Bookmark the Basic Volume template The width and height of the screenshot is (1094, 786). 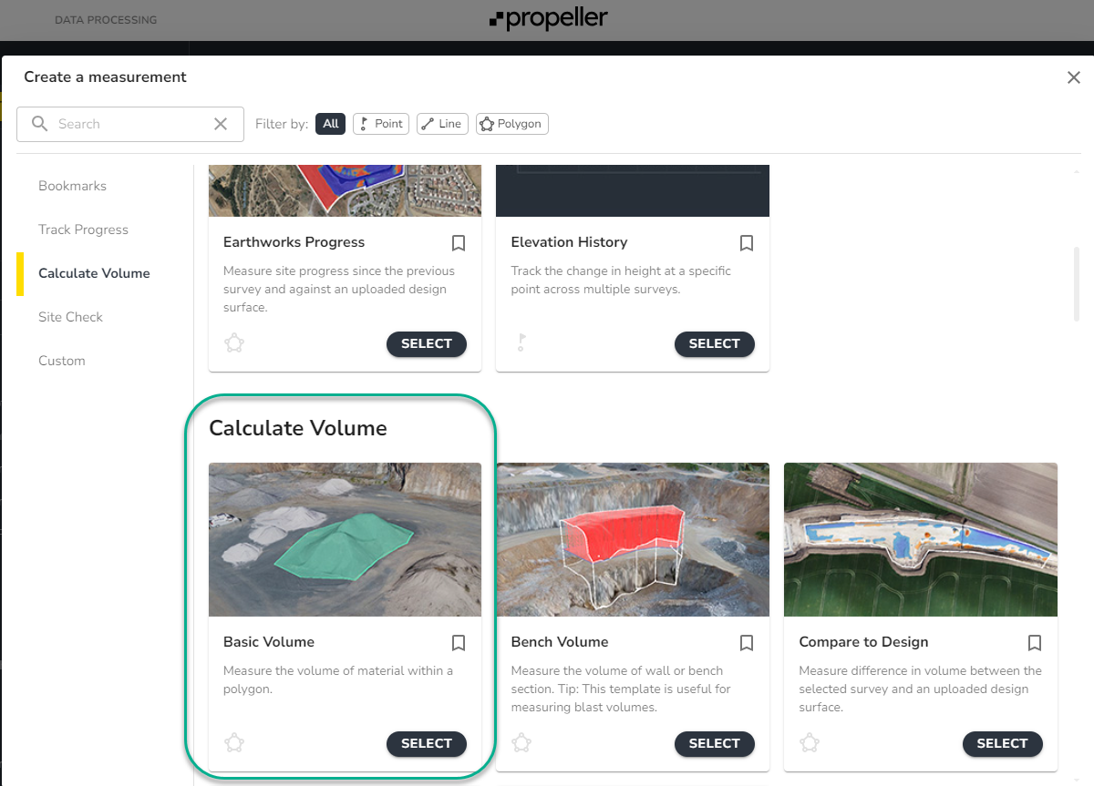click(x=459, y=643)
